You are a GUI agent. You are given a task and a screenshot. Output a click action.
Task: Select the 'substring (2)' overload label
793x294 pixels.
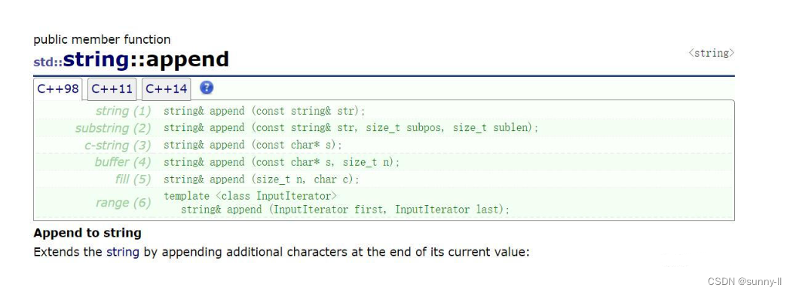[113, 128]
